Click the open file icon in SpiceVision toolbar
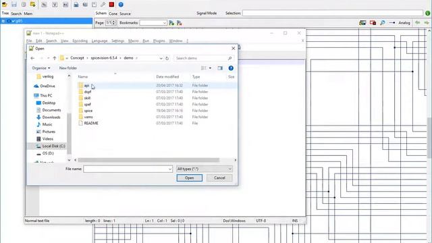Screen dimensions: 432x243 pyautogui.click(x=5, y=5)
